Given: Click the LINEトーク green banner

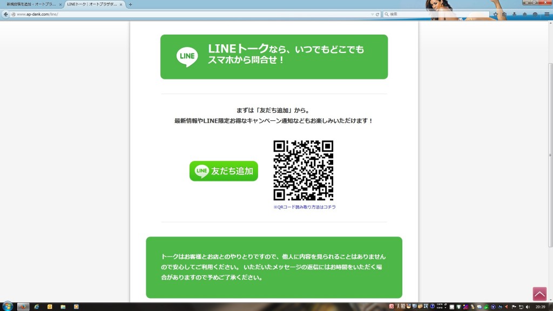Looking at the screenshot, I should tap(274, 57).
